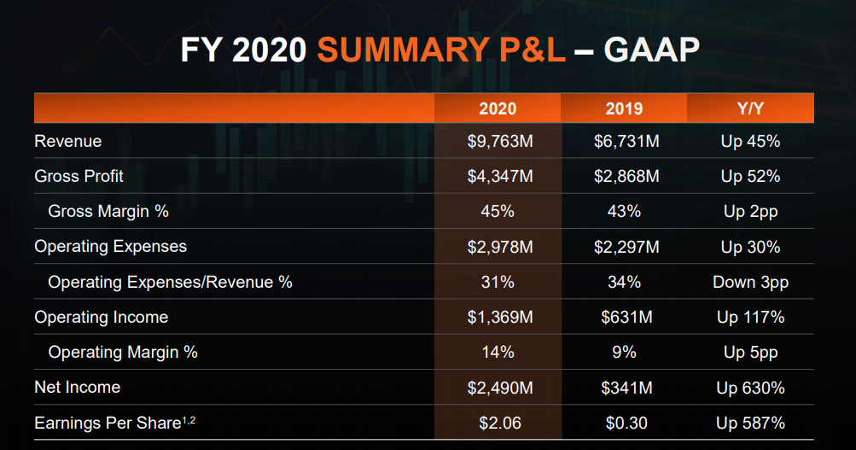The height and width of the screenshot is (450, 856).
Task: Select the 31% expense ratio value
Action: pos(498,282)
